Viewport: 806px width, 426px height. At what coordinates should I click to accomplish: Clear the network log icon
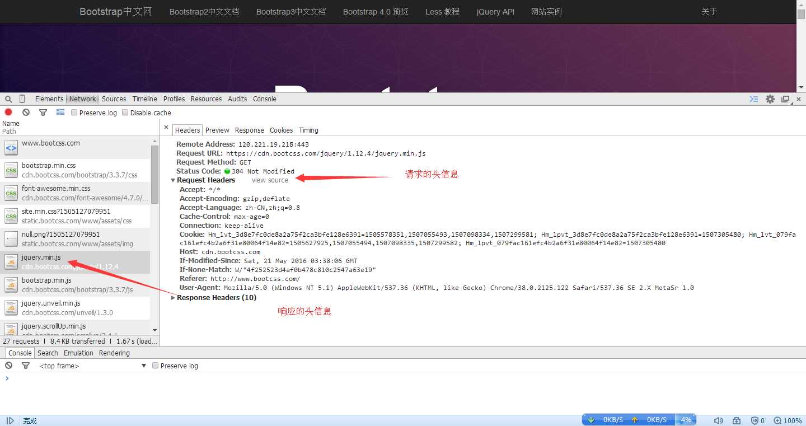pos(26,113)
